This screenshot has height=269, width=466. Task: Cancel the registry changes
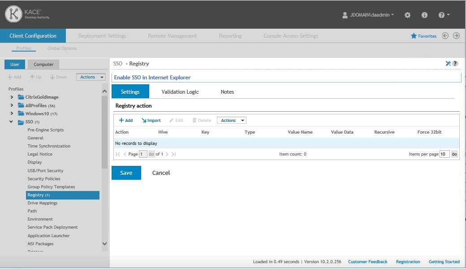pos(161,173)
